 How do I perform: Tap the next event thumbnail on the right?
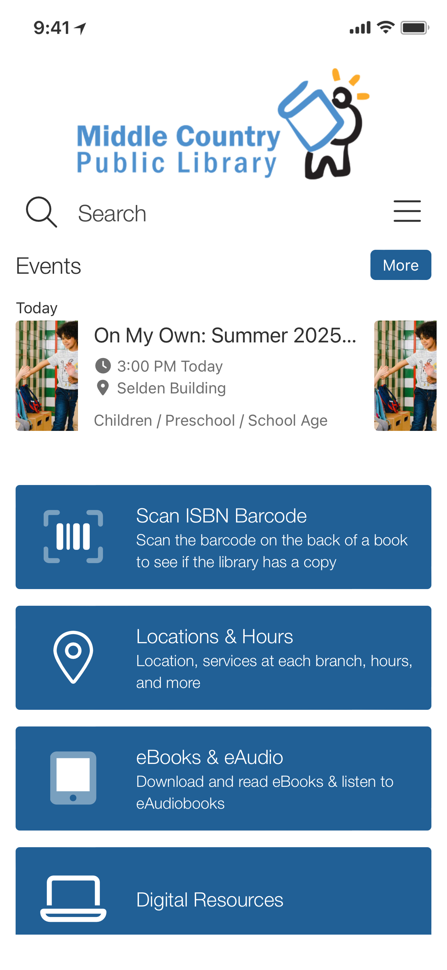[x=405, y=376]
